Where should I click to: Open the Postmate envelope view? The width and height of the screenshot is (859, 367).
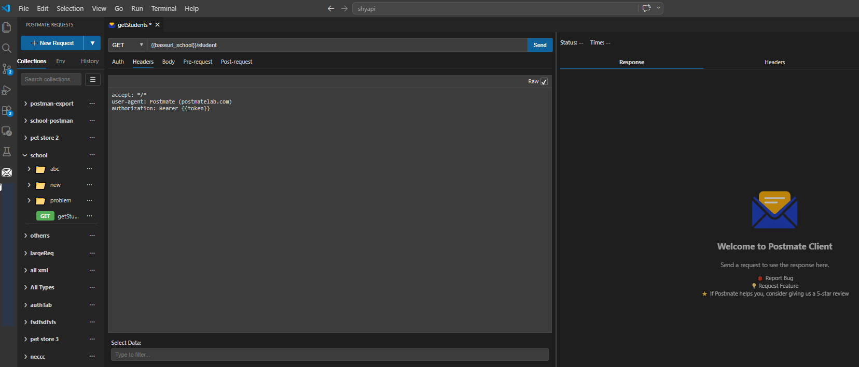pos(7,172)
